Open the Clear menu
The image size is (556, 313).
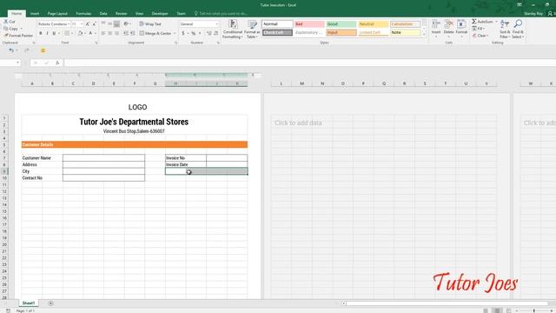480,36
